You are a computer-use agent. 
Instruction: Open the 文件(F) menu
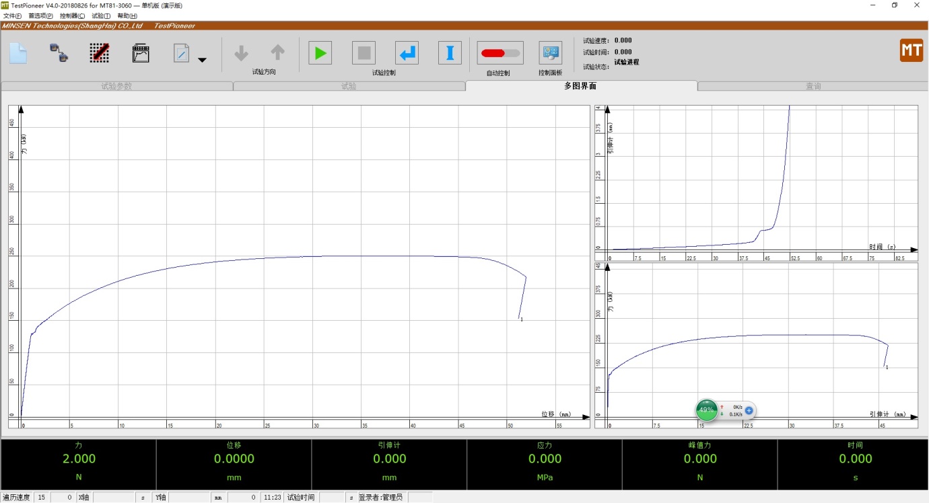coord(12,15)
